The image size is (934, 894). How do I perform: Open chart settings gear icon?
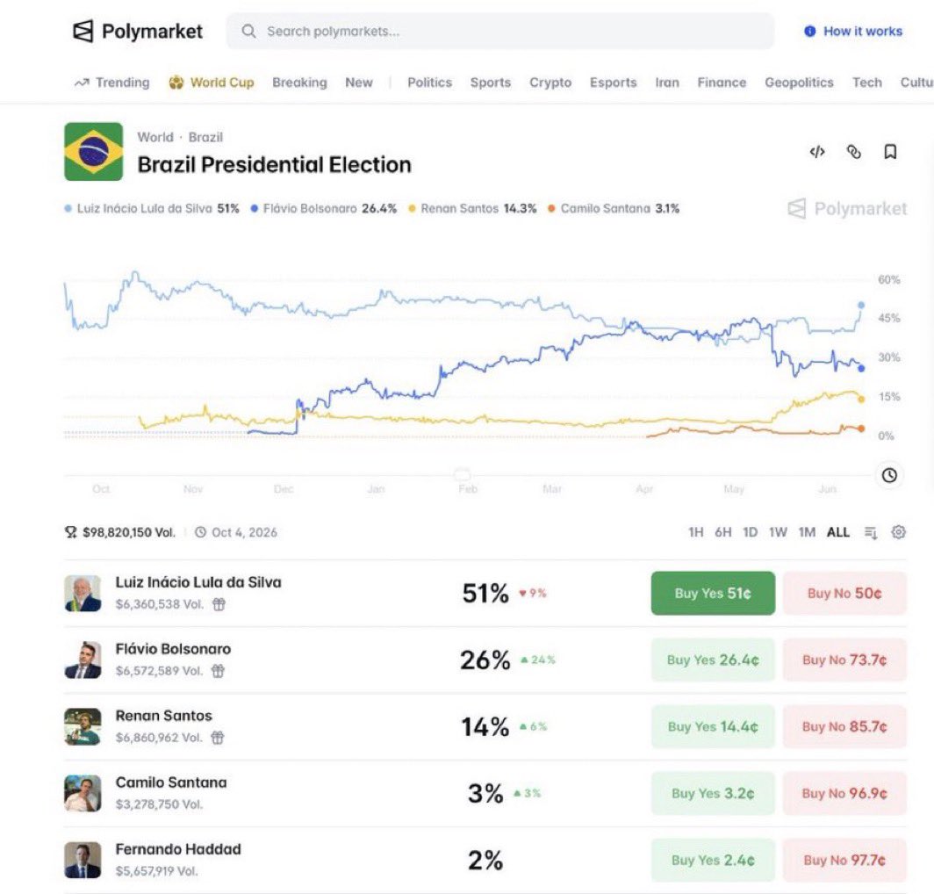898,531
